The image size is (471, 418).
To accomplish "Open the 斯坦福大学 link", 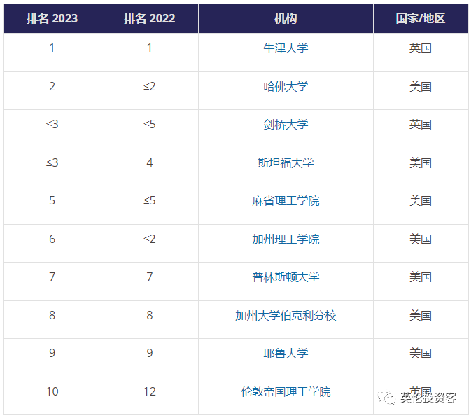I will (286, 163).
